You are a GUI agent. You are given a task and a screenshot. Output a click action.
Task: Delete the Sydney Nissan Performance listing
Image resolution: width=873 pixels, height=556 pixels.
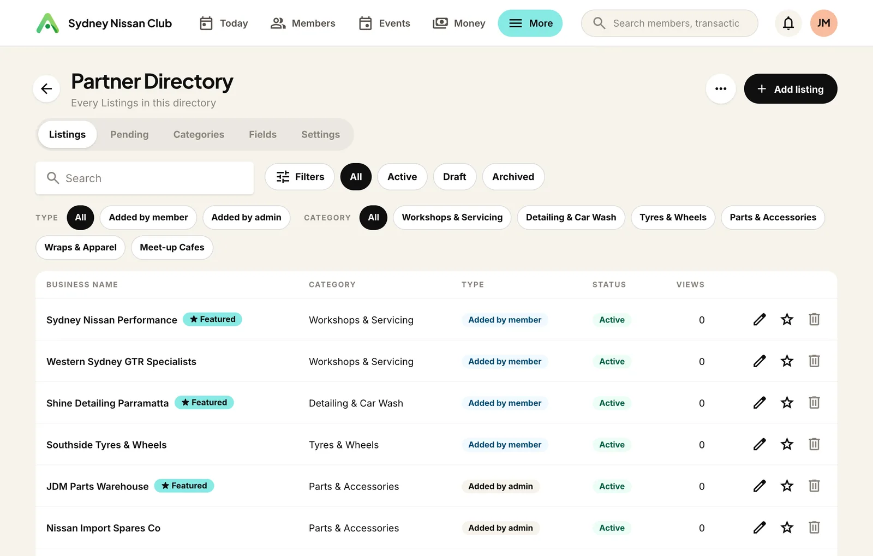(x=814, y=319)
